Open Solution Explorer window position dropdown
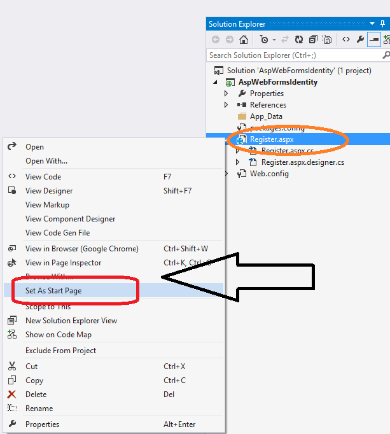 [x=372, y=24]
